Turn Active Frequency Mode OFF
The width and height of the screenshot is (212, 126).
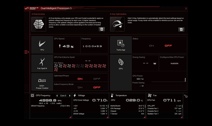(97, 87)
